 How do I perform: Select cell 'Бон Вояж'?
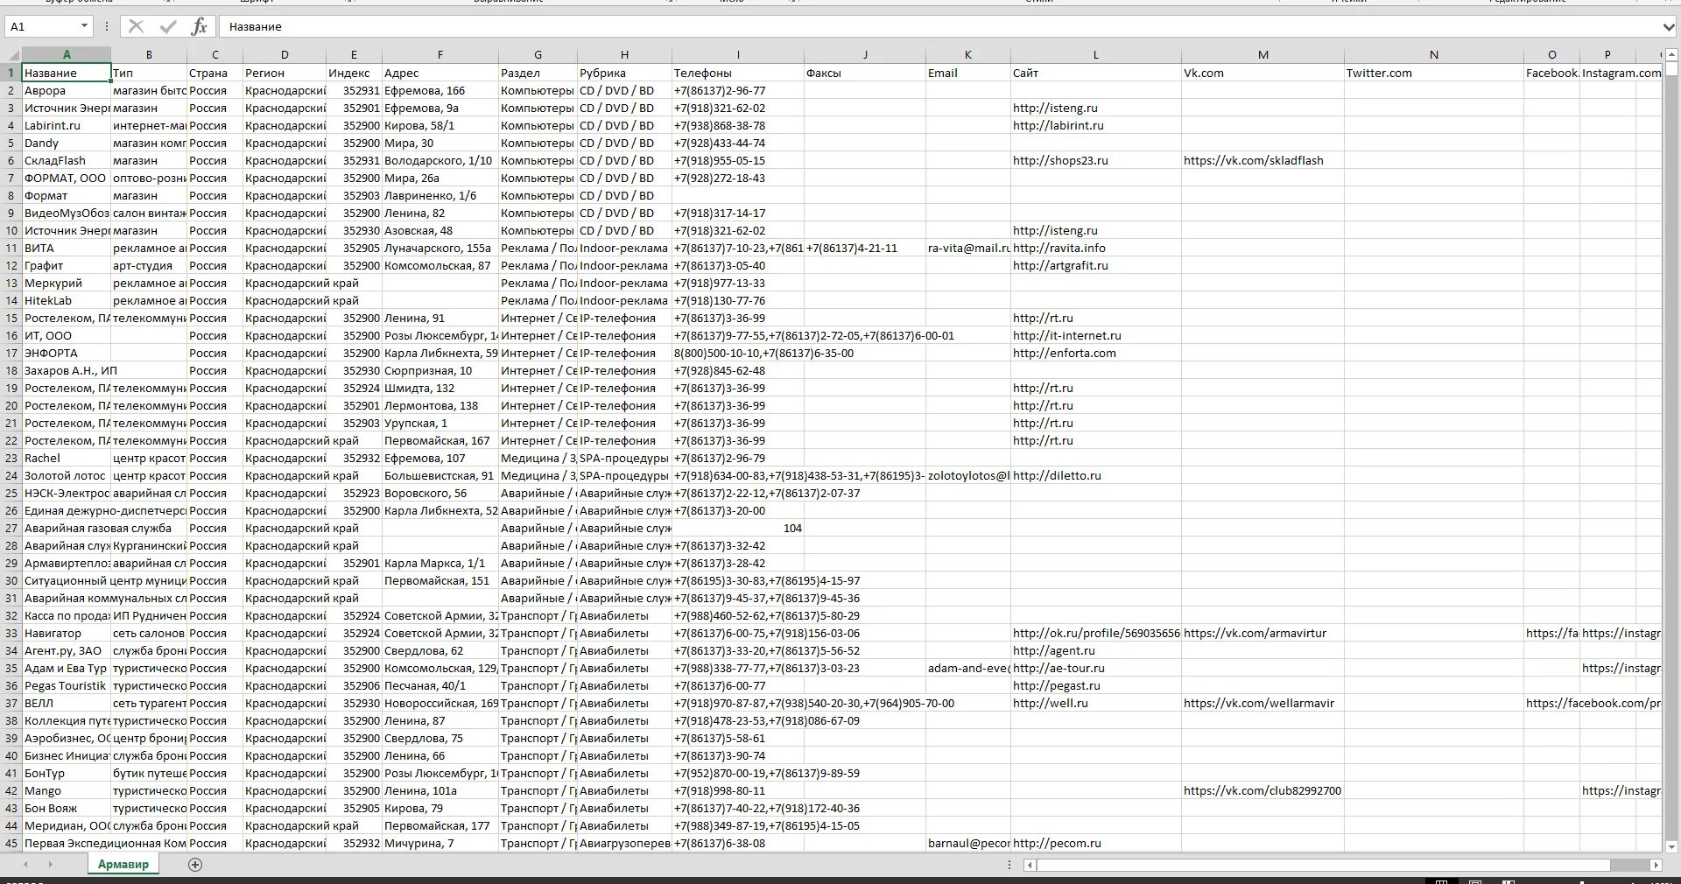tap(67, 809)
